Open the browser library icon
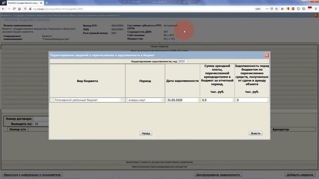Image resolution: width=319 pixels, height=179 pixels. point(283,9)
